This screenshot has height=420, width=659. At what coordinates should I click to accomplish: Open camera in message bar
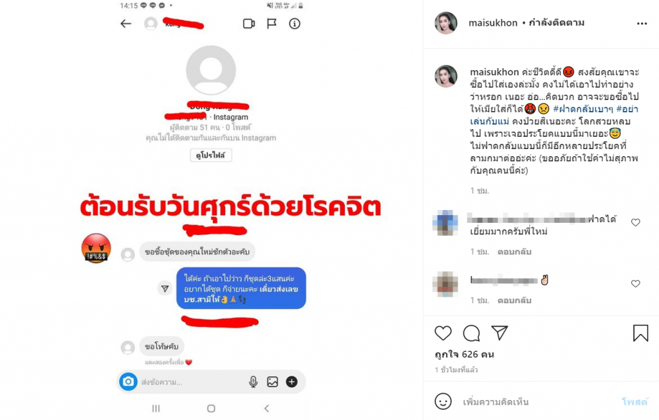(128, 382)
